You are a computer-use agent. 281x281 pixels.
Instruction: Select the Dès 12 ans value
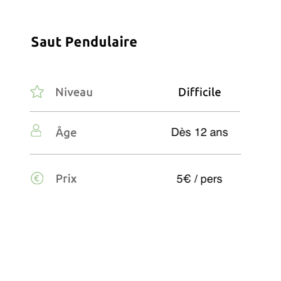click(200, 132)
